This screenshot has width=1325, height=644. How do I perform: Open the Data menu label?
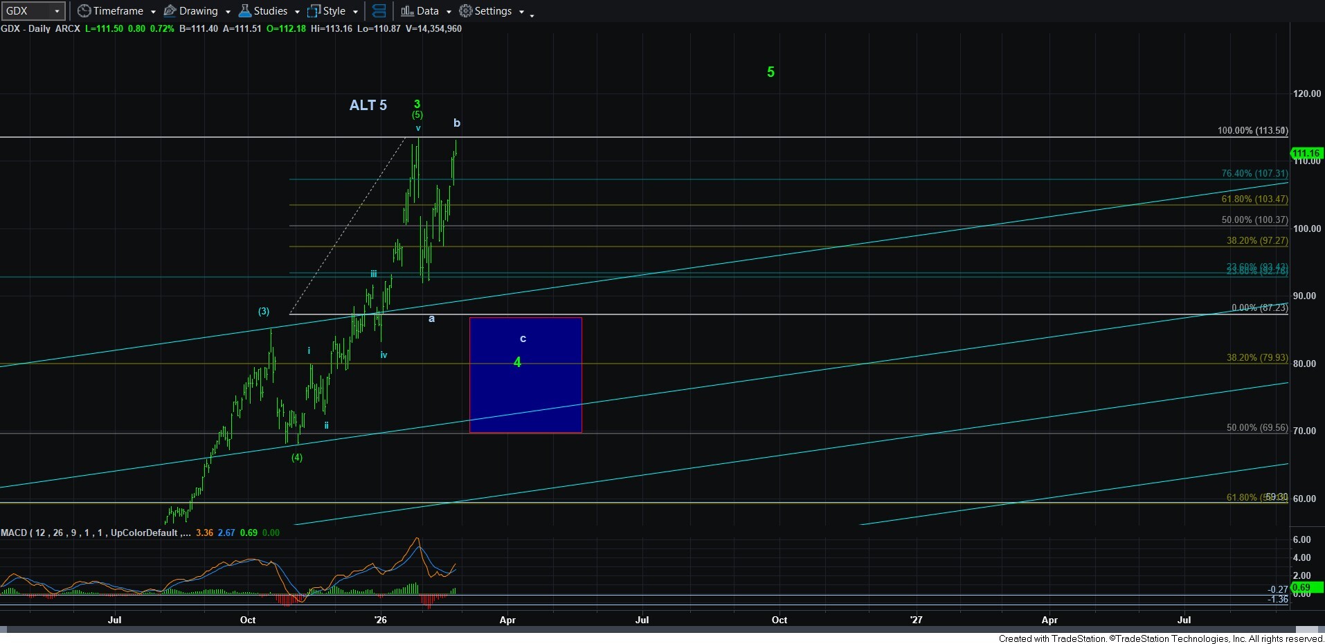click(x=427, y=11)
